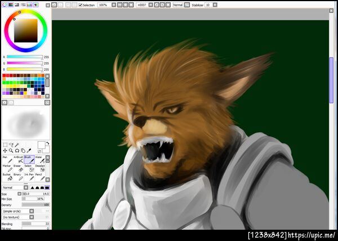Toggle the RGB slider panel icon
Viewport: 338px width, 241px height.
(11, 5)
